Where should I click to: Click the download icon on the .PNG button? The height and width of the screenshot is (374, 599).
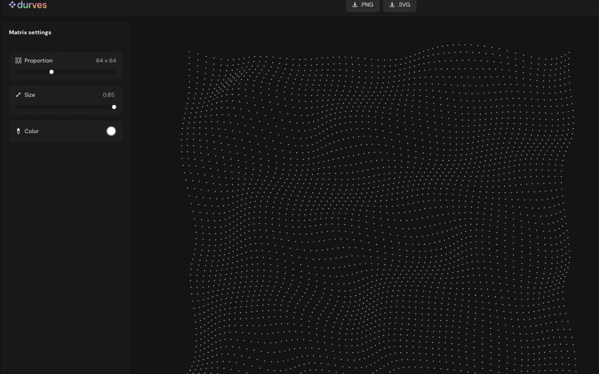click(355, 5)
